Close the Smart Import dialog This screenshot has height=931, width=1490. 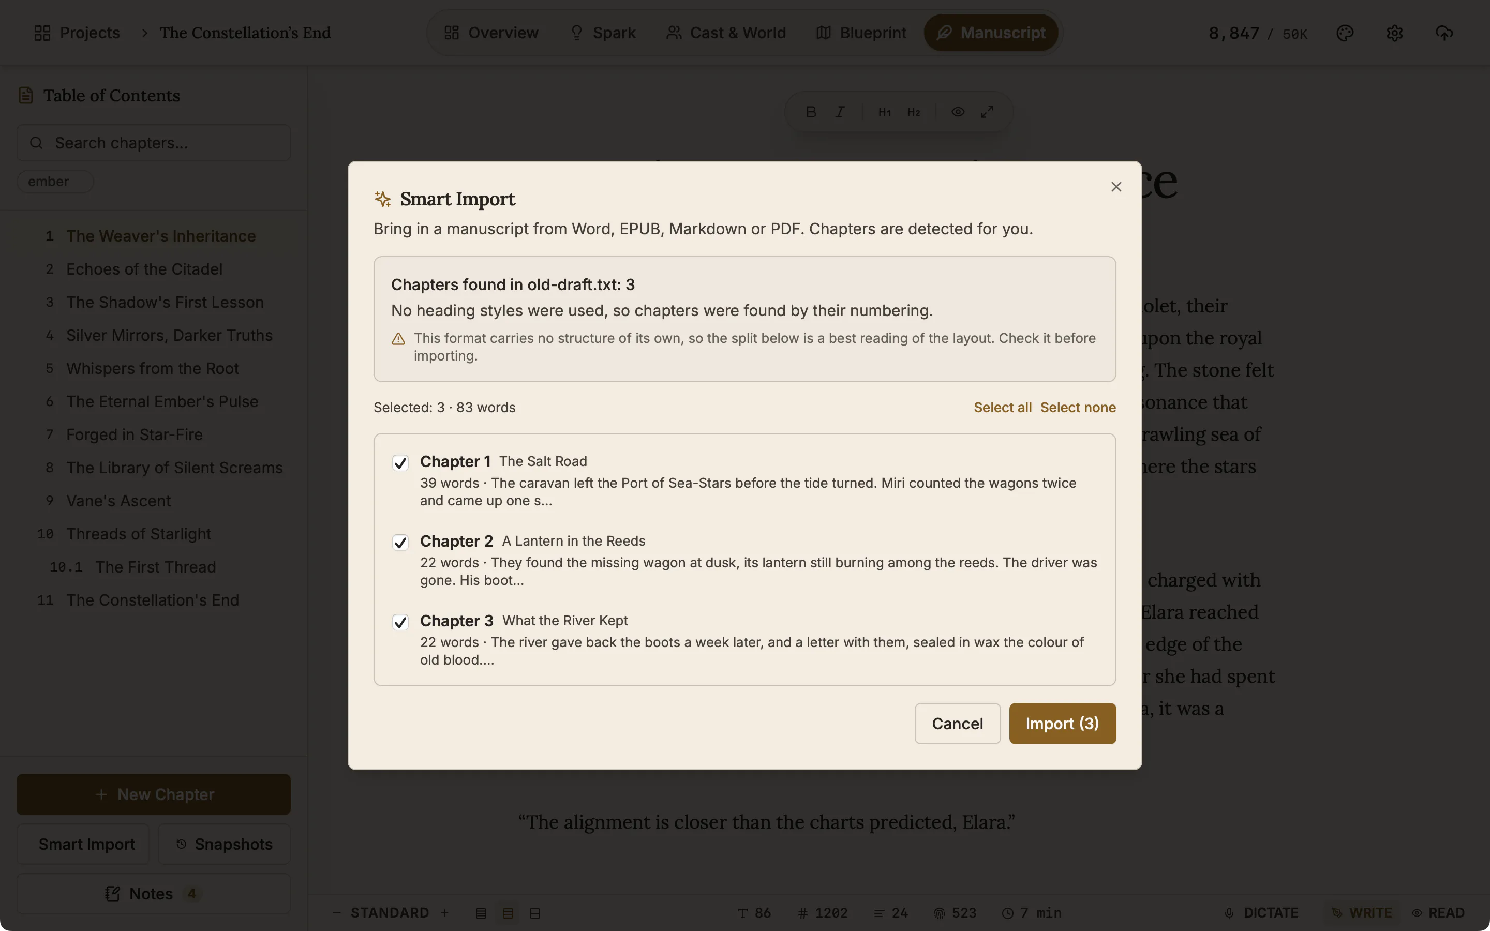pos(1115,187)
